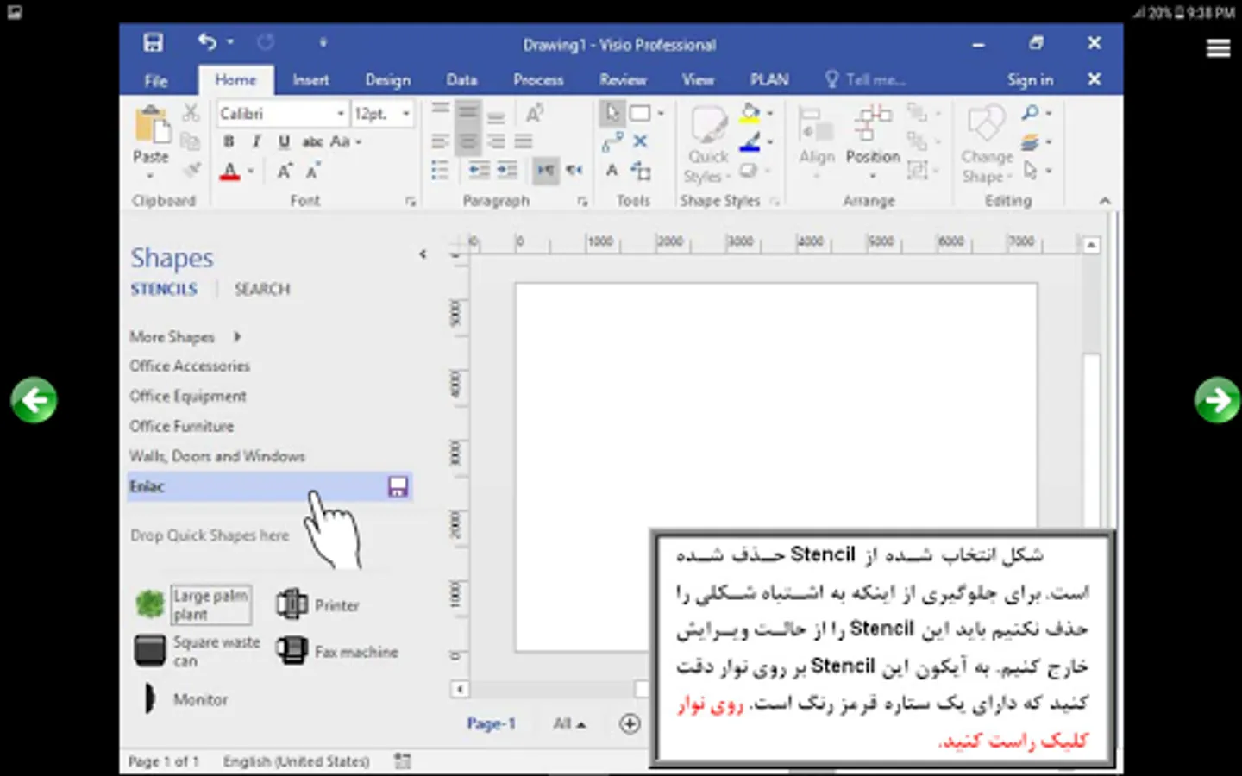Select the Text Block tool
1242x776 pixels.
(641, 170)
